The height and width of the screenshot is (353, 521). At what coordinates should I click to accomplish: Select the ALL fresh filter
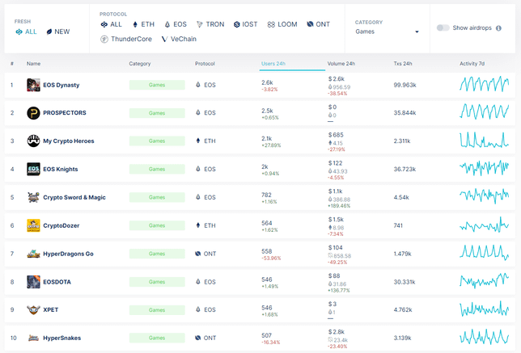[26, 32]
